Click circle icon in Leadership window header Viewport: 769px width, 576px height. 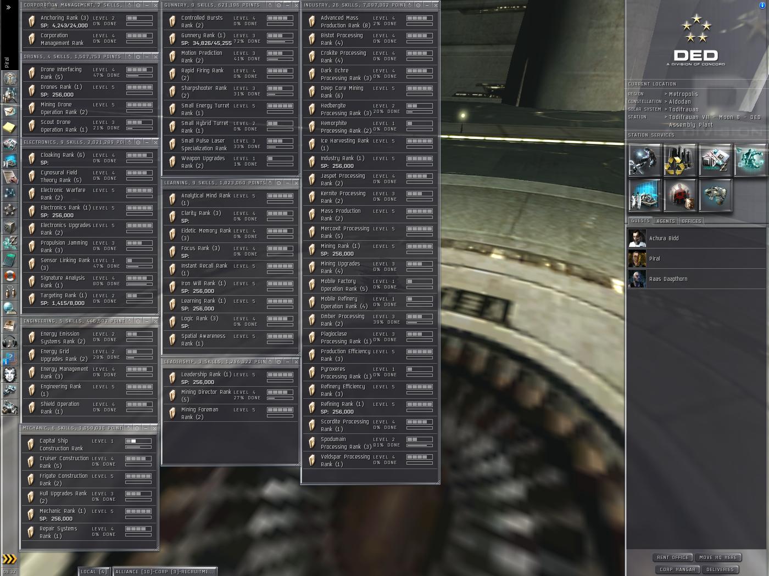pyautogui.click(x=279, y=362)
